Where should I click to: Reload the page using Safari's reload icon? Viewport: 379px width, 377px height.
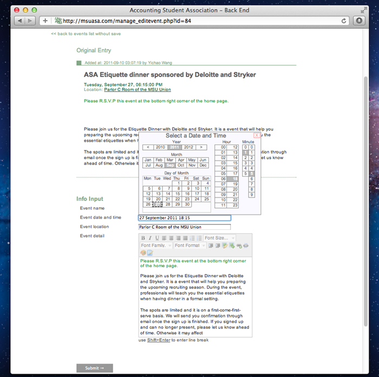(344, 21)
